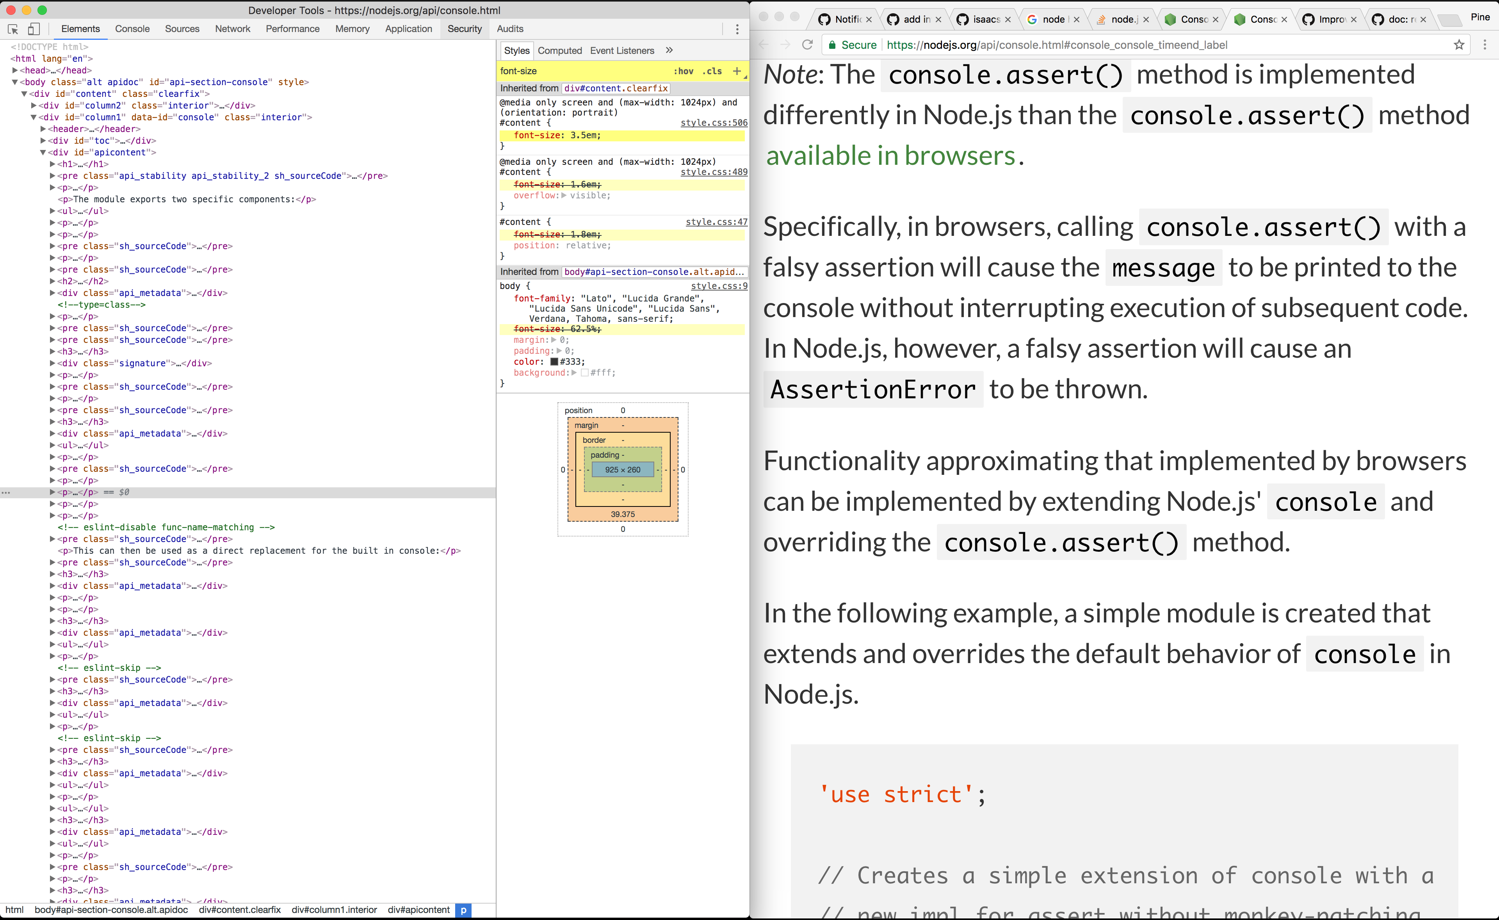The image size is (1499, 920).
Task: Go back in Chrome browser
Action: click(764, 45)
